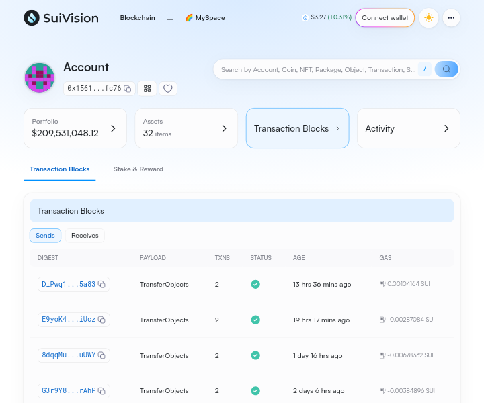Toggle light/dark theme sun button
This screenshot has height=403, width=484.
(x=428, y=18)
